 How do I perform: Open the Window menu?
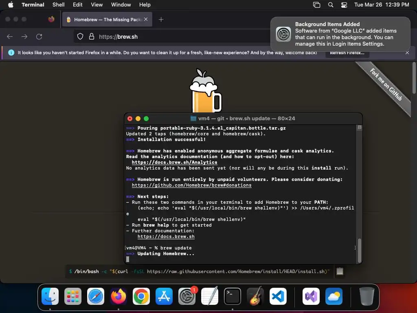[x=121, y=5]
